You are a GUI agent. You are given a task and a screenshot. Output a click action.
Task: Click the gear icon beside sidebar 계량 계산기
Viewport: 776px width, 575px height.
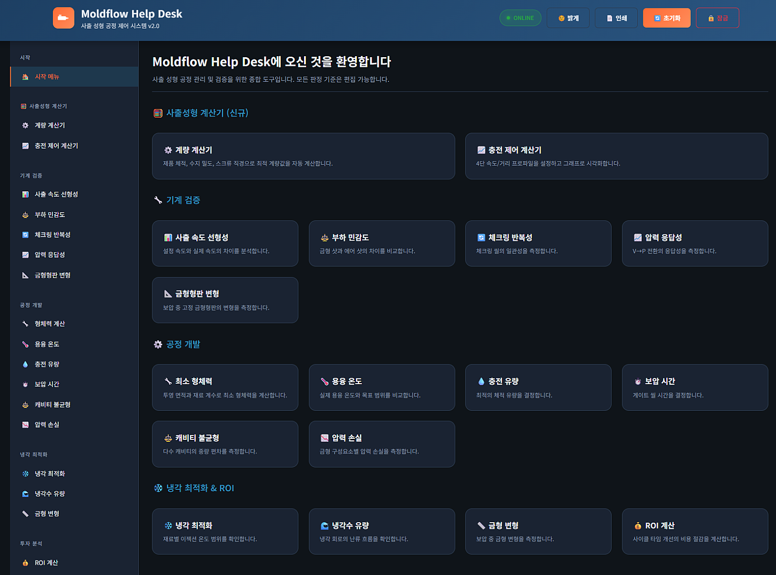[x=25, y=125]
